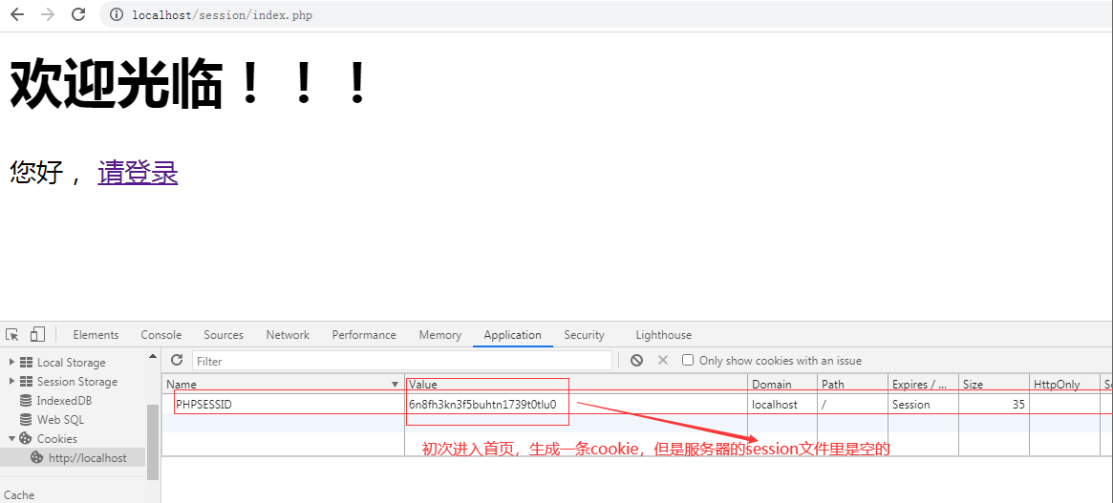Viewport: 1113px width, 503px height.
Task: Sort by the Expires column header
Action: coord(924,385)
